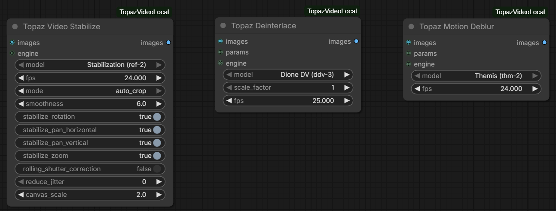Open Stabilization (ref-2) model dropdown
This screenshot has height=211, width=556.
pyautogui.click(x=90, y=65)
